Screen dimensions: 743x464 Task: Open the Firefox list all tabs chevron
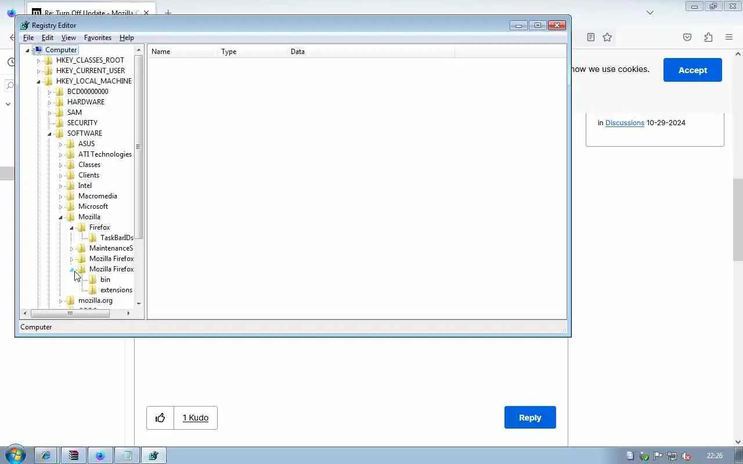click(650, 13)
